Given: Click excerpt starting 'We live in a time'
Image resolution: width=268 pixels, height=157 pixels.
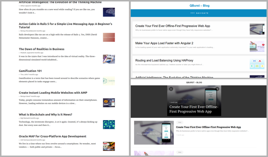Looking at the screenshot, I should pyautogui.click(x=57, y=145).
